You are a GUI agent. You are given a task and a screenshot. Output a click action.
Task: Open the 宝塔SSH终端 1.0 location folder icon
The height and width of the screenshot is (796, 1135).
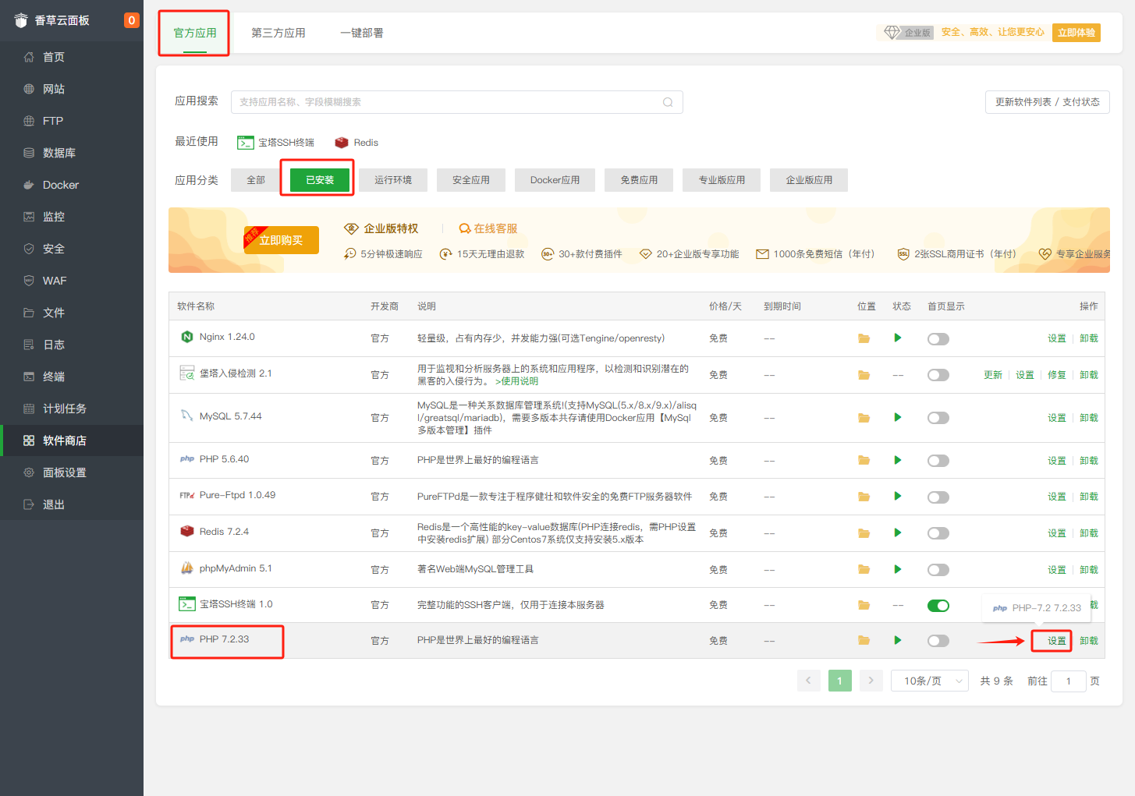tap(864, 605)
